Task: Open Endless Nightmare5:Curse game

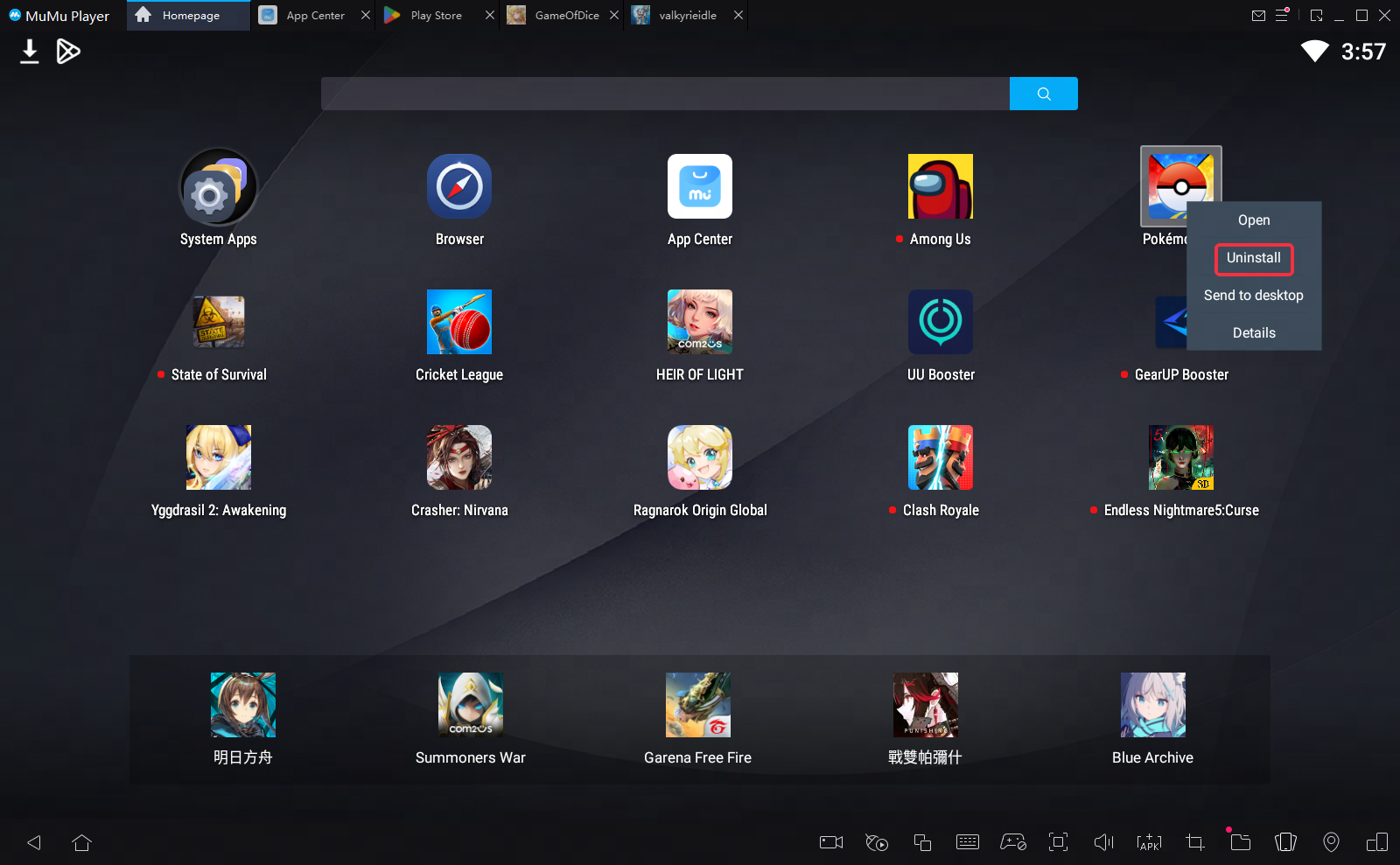Action: point(1181,457)
